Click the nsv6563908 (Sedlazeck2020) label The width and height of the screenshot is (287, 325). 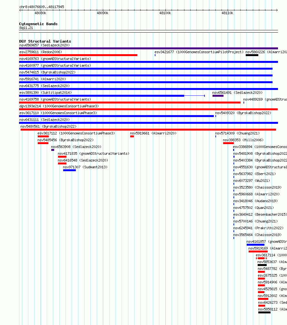76,147
